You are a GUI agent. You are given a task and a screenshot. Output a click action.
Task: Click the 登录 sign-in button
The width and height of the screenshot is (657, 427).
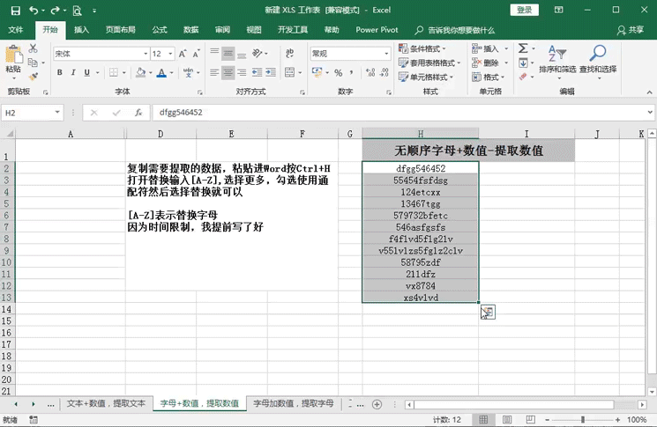point(524,10)
